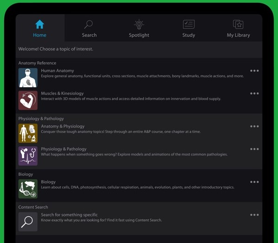Open the Home tab house icon
Viewport: 278px width, 243px height.
(x=39, y=24)
